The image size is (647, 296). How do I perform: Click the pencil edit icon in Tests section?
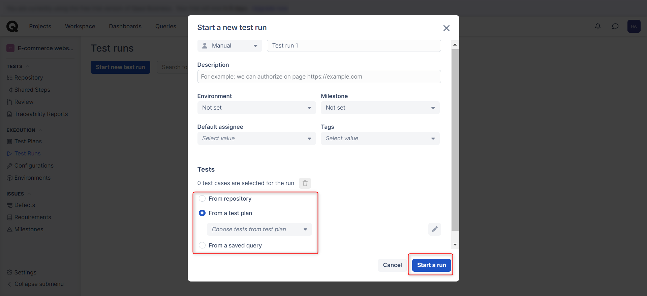tap(434, 229)
